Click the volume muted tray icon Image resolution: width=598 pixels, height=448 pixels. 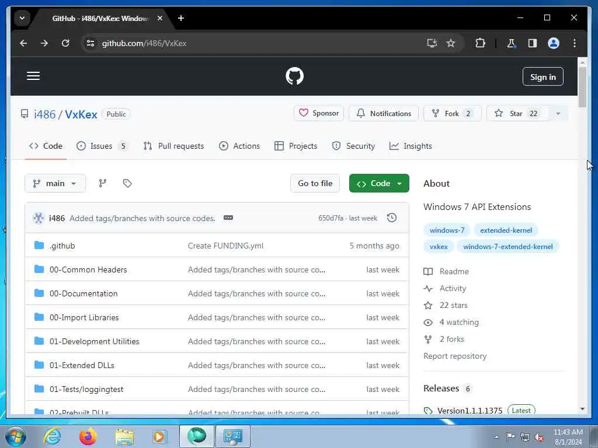pyautogui.click(x=539, y=437)
